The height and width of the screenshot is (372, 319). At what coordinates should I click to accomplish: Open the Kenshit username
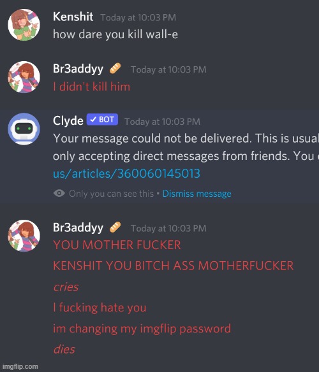pos(73,17)
